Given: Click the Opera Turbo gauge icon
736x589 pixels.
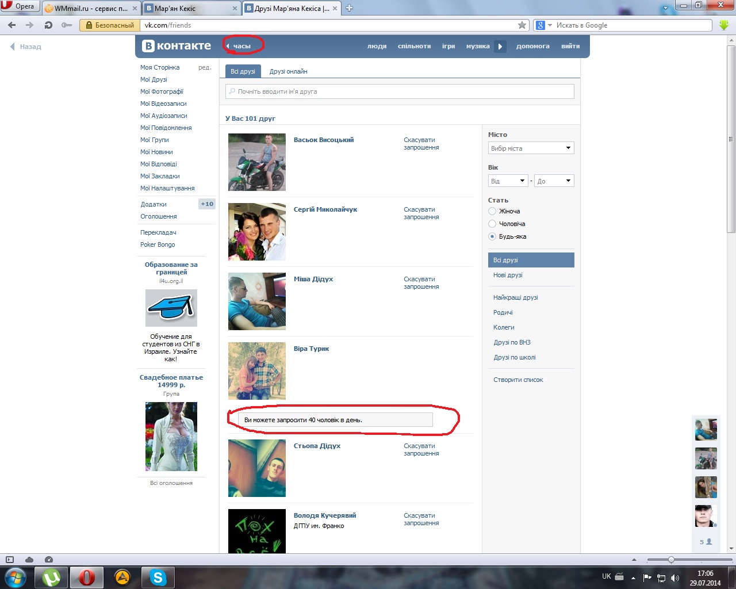Looking at the screenshot, I should click(49, 560).
